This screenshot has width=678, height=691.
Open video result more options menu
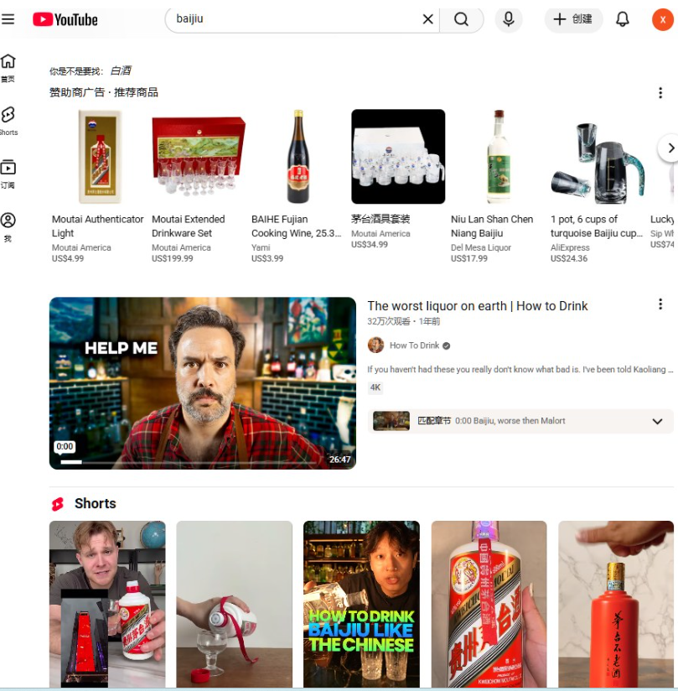660,304
